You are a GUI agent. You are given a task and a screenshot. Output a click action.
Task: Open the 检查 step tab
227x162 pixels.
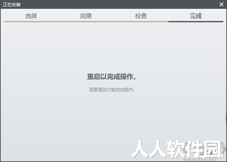point(141,16)
